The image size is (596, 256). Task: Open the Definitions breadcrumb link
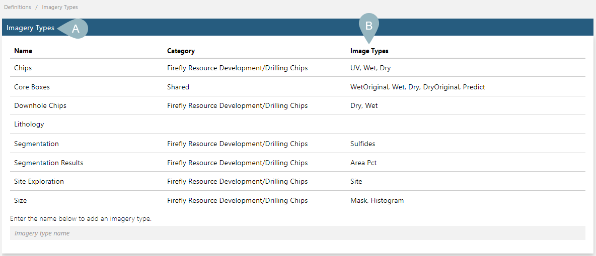[x=18, y=7]
